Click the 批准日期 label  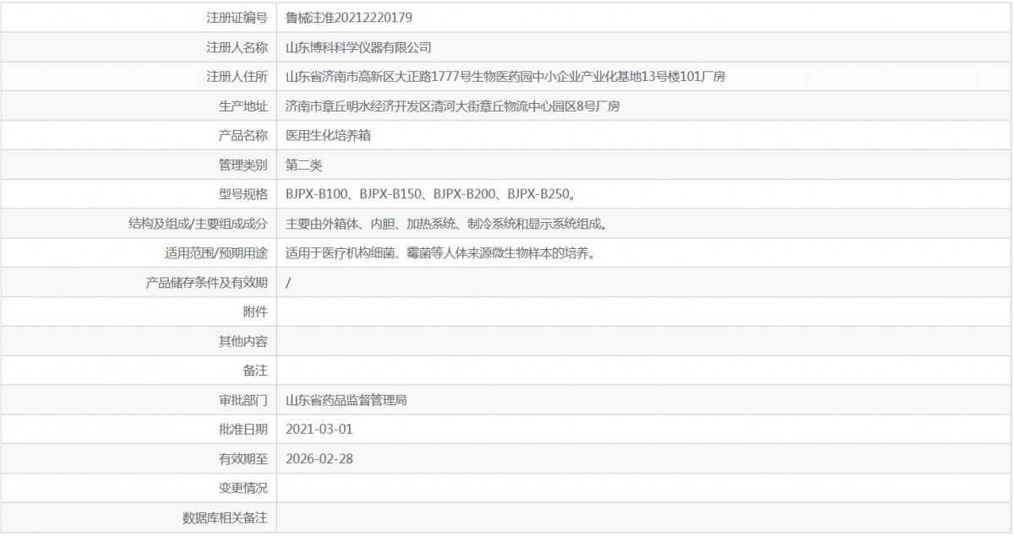(243, 430)
